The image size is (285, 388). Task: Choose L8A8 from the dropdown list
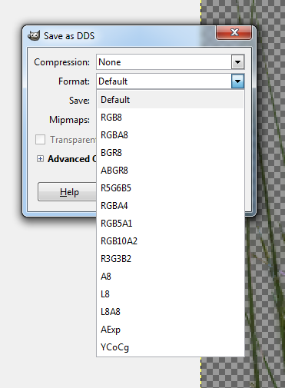coord(171,312)
